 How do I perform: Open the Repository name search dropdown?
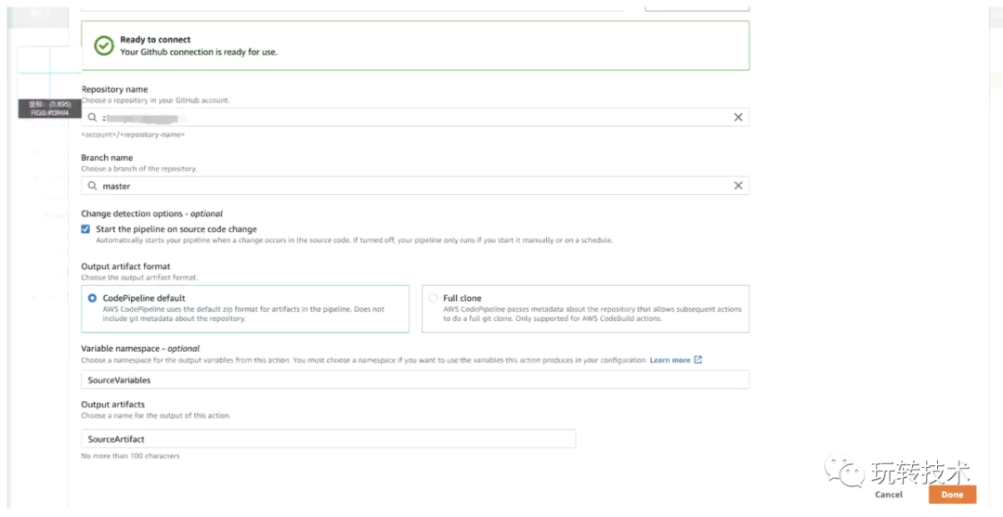pyautogui.click(x=409, y=118)
